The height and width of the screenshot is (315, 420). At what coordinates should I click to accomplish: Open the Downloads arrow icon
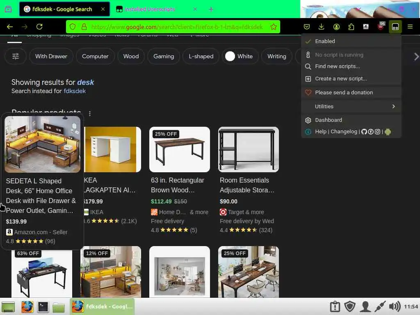322,27
